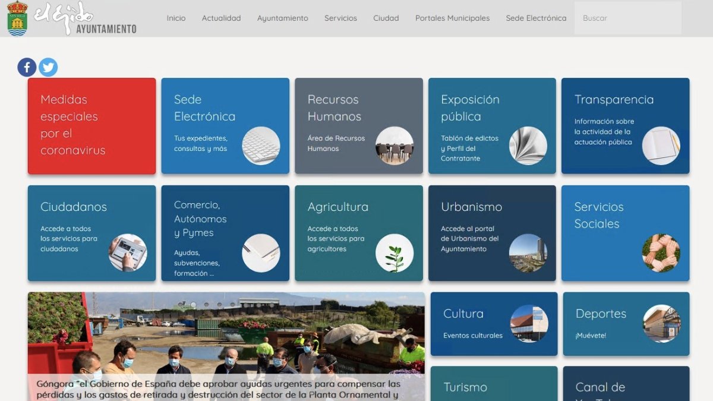Open the Agricultura card title
713x401 pixels.
click(338, 207)
